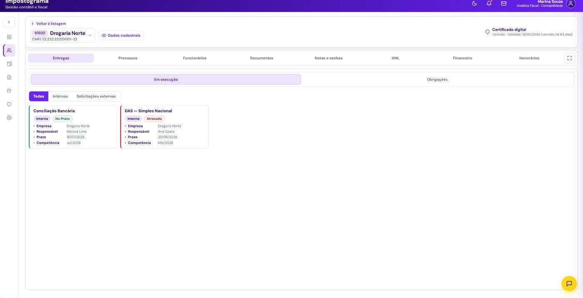Switch to Obrigações view

(x=437, y=79)
